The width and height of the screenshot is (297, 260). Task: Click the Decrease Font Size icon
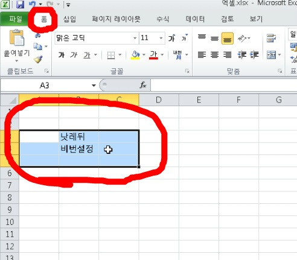pyautogui.click(x=184, y=37)
